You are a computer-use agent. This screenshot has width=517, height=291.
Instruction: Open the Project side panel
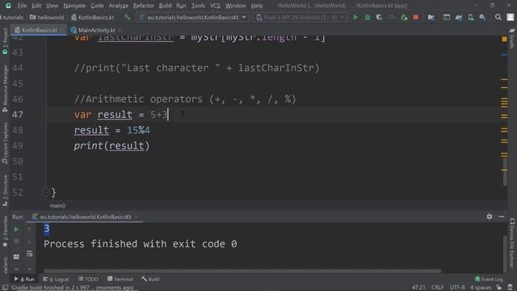tap(5, 40)
